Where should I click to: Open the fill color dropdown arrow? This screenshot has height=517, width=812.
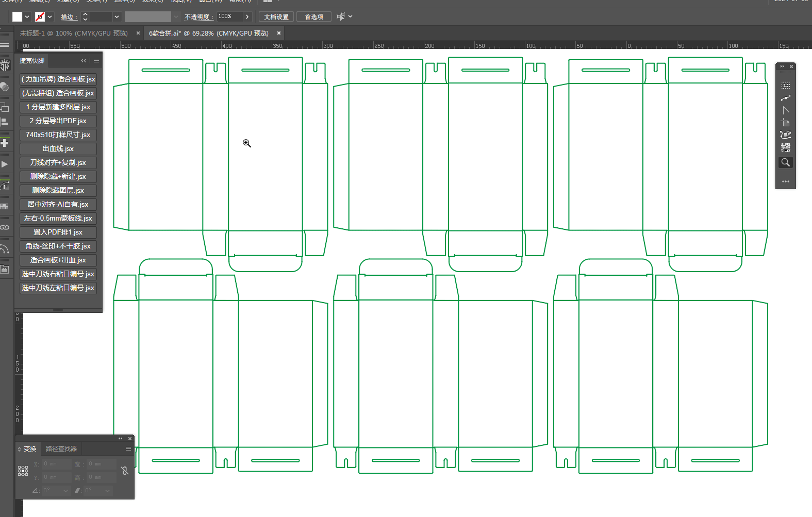pyautogui.click(x=27, y=16)
